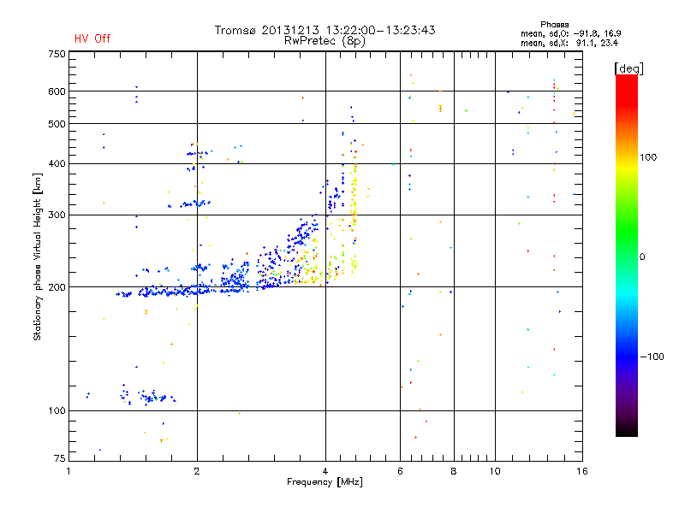Click the colorbar tick label '100'
The width and height of the screenshot is (685, 513).
[x=648, y=157]
